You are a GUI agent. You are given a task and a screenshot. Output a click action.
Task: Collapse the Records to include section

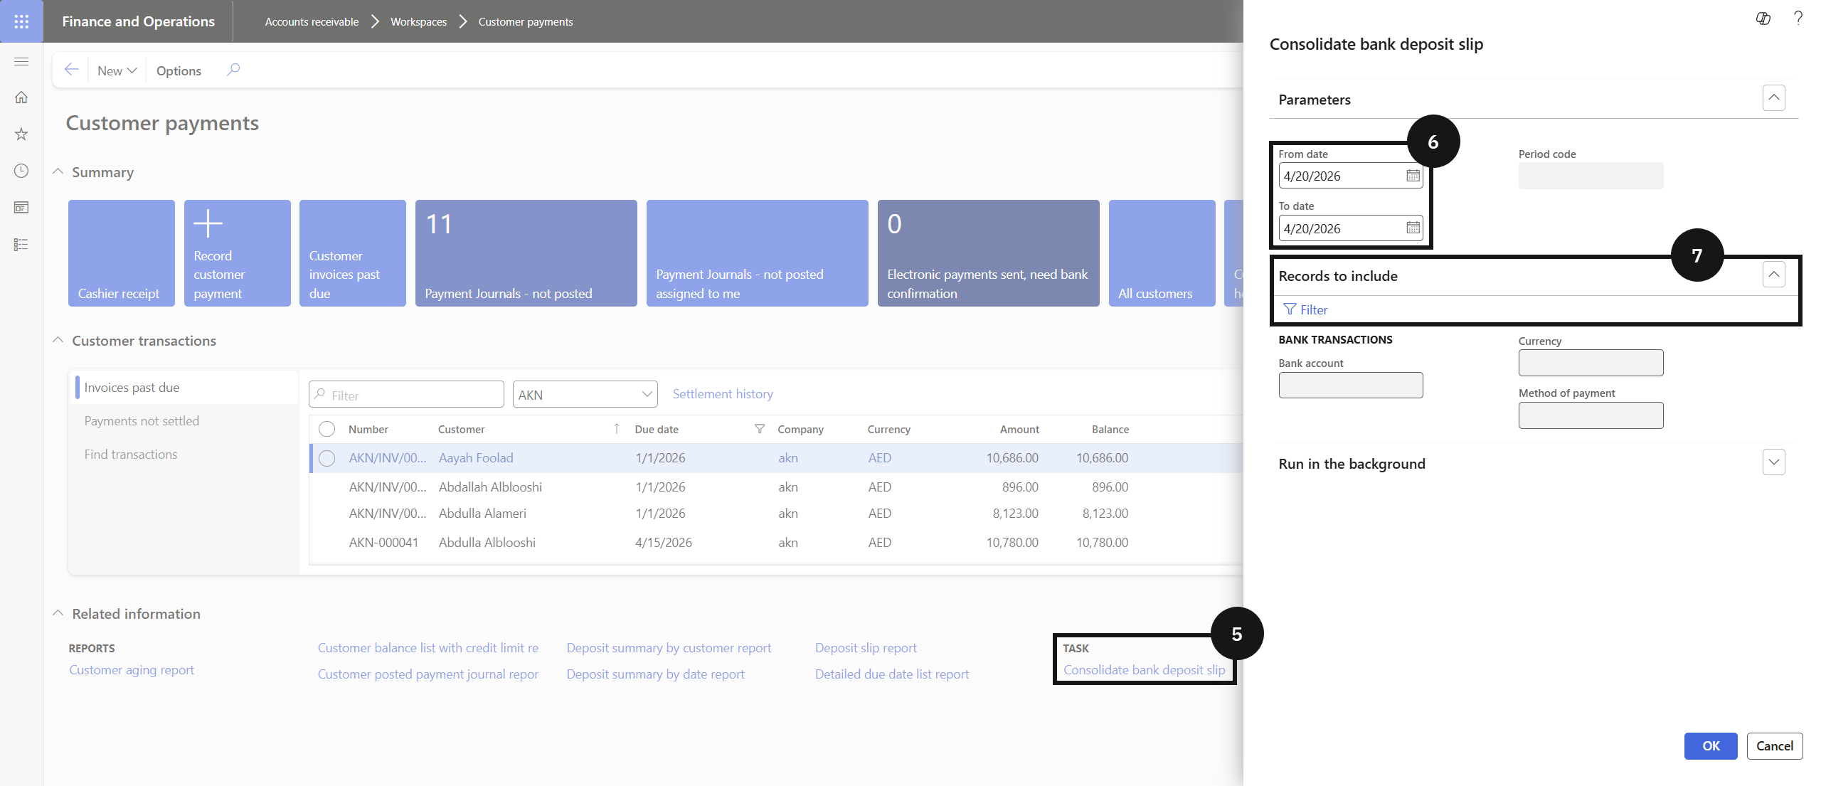1773,274
